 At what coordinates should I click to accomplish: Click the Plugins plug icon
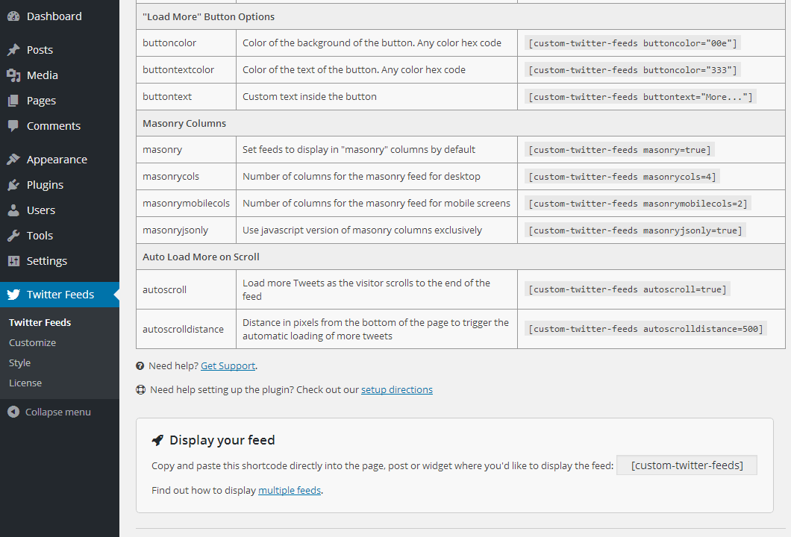tap(13, 185)
